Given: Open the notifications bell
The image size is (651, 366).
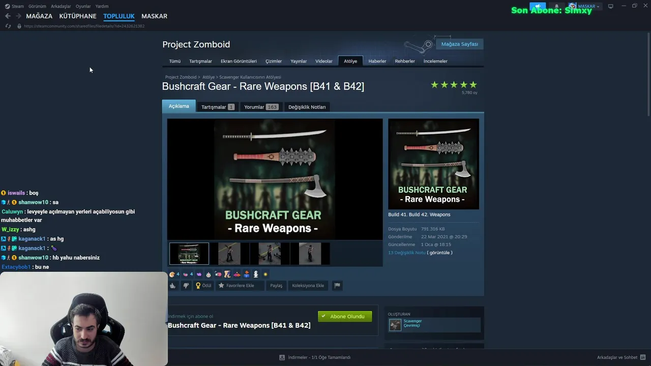Looking at the screenshot, I should click(x=556, y=7).
